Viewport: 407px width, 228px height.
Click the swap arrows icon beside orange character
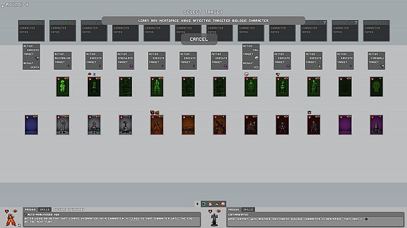click(x=19, y=225)
